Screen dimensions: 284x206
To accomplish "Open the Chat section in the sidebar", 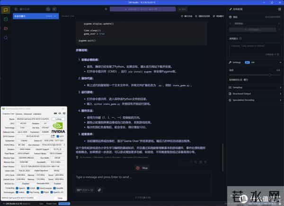I will pos(6,10).
